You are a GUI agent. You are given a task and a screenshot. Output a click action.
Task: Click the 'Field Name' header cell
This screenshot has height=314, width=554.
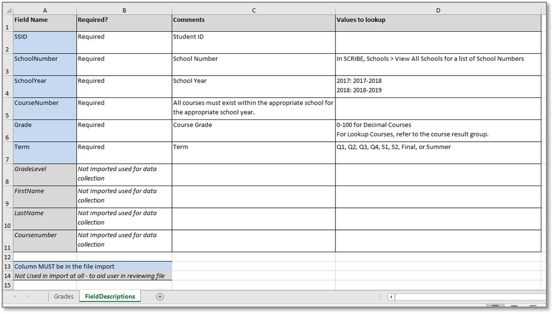pyautogui.click(x=45, y=23)
